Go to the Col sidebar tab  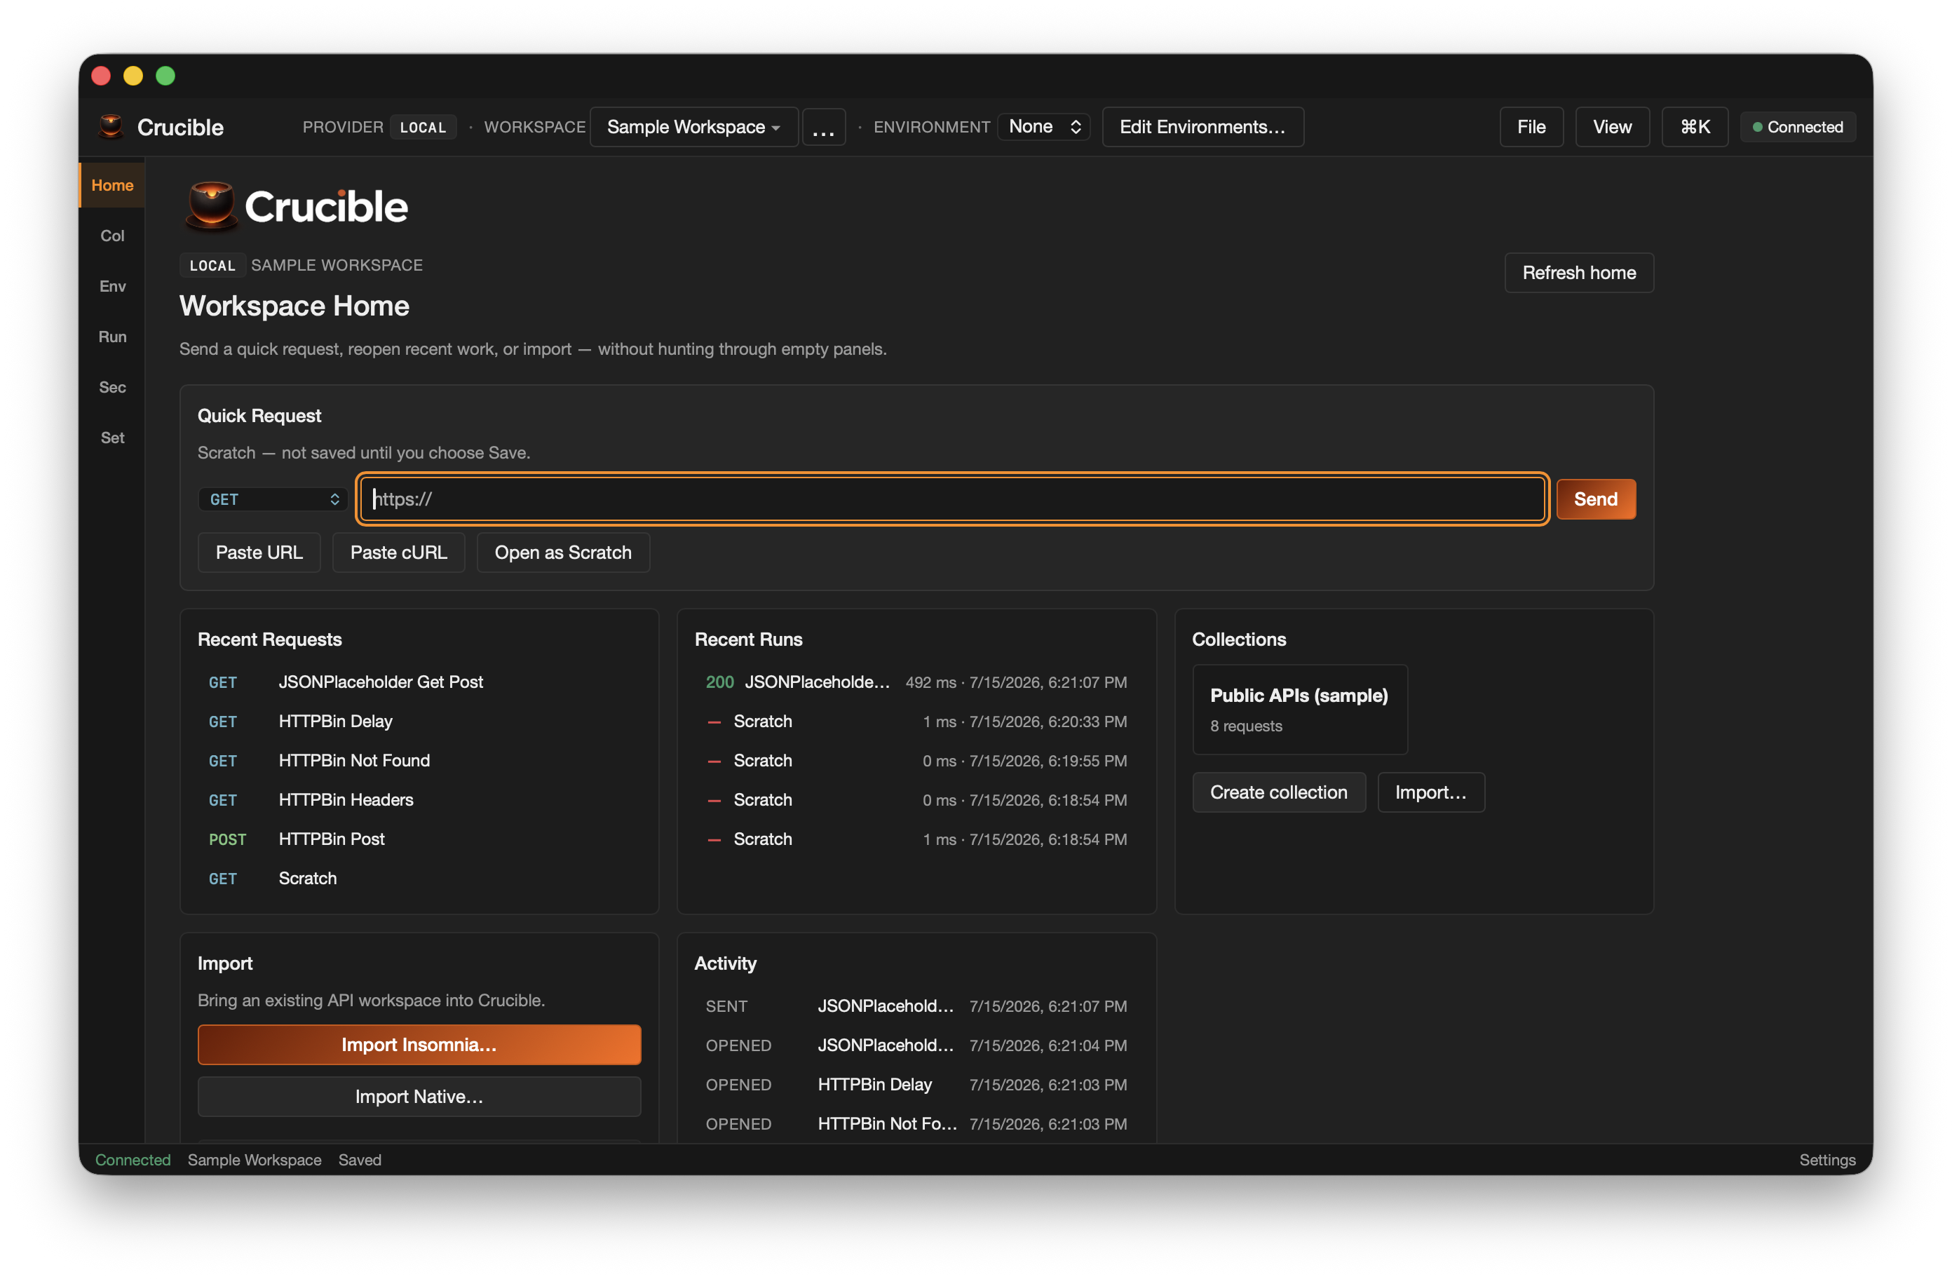(112, 236)
